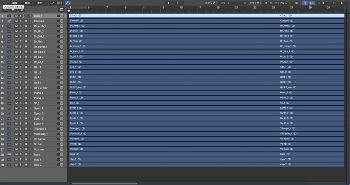Select the first Dr_Hit_1 region label

coord(74,31)
